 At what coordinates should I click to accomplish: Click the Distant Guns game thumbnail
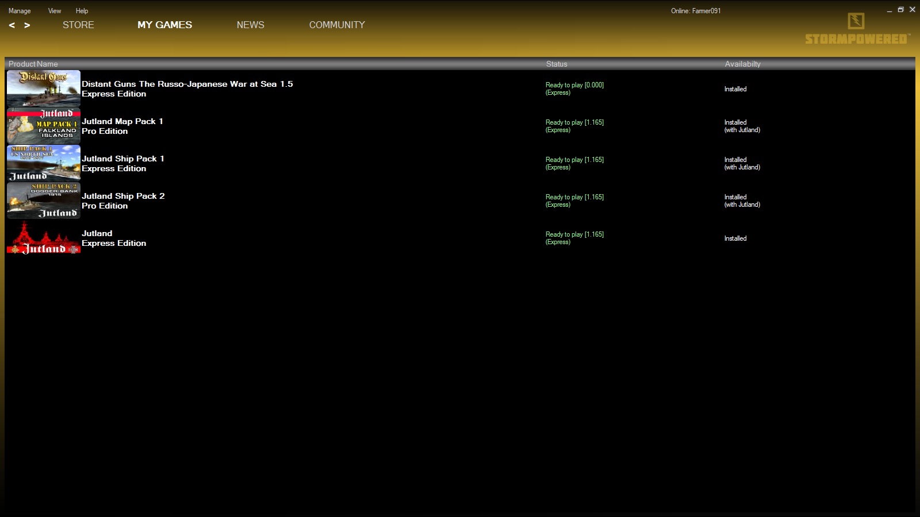click(x=44, y=88)
